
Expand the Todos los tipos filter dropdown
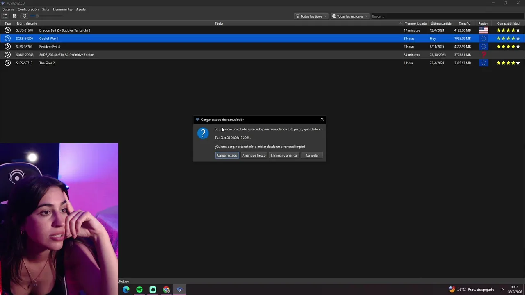[x=311, y=16]
